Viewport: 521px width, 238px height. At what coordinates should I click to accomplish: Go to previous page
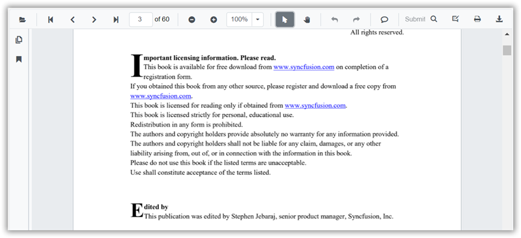(x=72, y=20)
